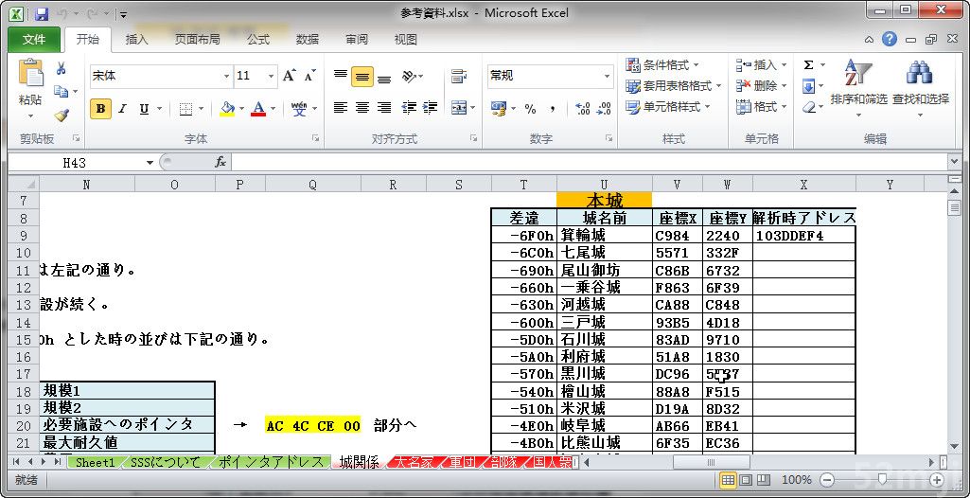Open Find and Select (查找和选择) binoculars
The height and width of the screenshot is (498, 970).
[920, 83]
